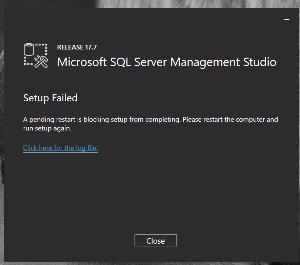
Task: Open the setup log file link
Action: click(60, 148)
